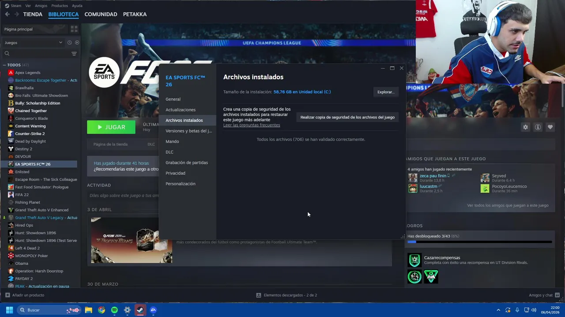This screenshot has height=317, width=565.
Task: Open File Explorer from the taskbar
Action: click(88, 310)
